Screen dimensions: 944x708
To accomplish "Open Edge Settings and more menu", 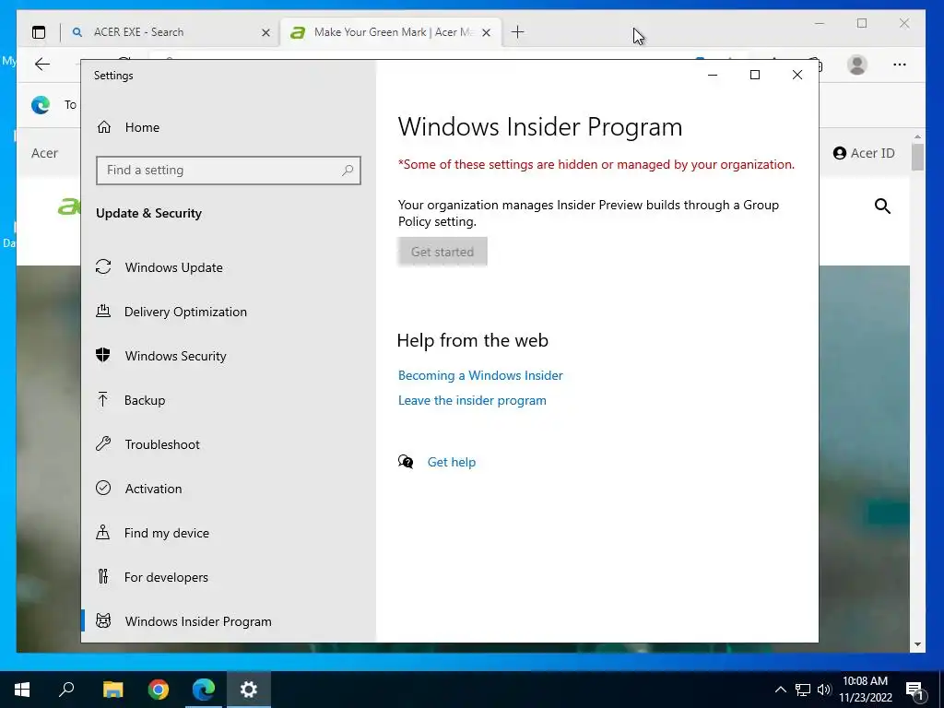I will pyautogui.click(x=900, y=65).
